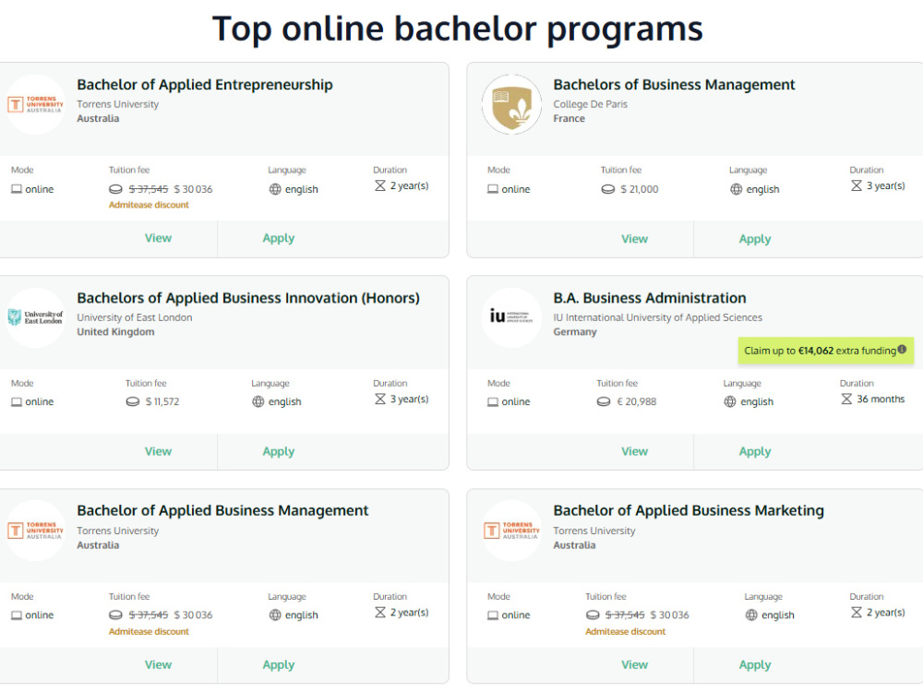This screenshot has height=692, width=923.
Task: Click laptop mode icon on East London card
Action: 17,402
